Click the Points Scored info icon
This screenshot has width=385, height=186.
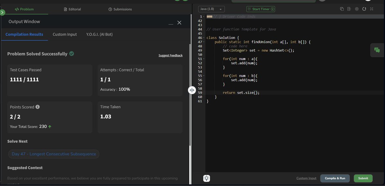click(38, 107)
